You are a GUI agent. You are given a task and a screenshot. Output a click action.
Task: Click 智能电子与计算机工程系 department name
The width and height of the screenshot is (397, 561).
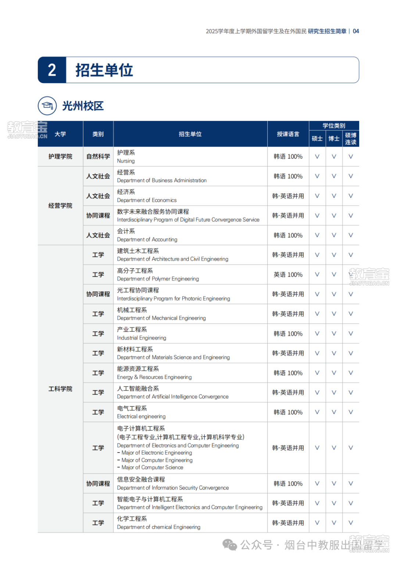(x=150, y=499)
